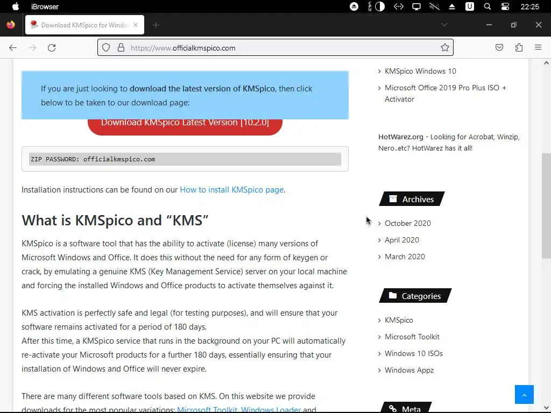Screen dimensions: 551x413
Task: Click the forward navigation arrow
Action: tap(32, 48)
